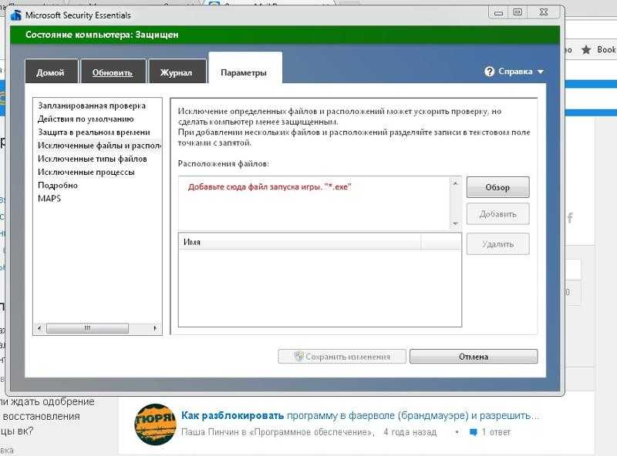
Task: Click the file locations text field
Action: pyautogui.click(x=314, y=203)
